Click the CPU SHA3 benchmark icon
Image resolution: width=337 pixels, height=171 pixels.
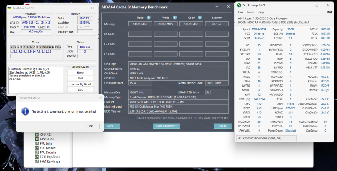point(37,139)
